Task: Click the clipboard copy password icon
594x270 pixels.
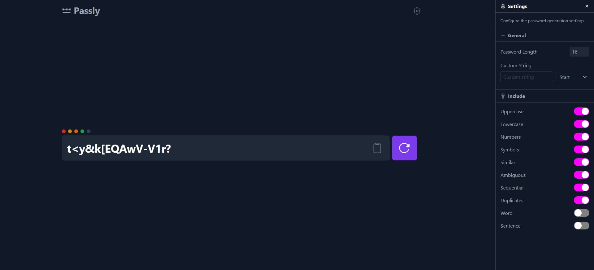Action: point(377,148)
